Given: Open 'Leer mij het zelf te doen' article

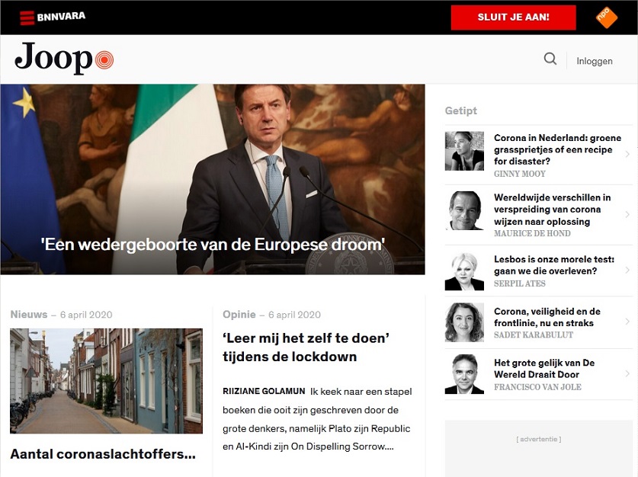Looking at the screenshot, I should pyautogui.click(x=306, y=347).
